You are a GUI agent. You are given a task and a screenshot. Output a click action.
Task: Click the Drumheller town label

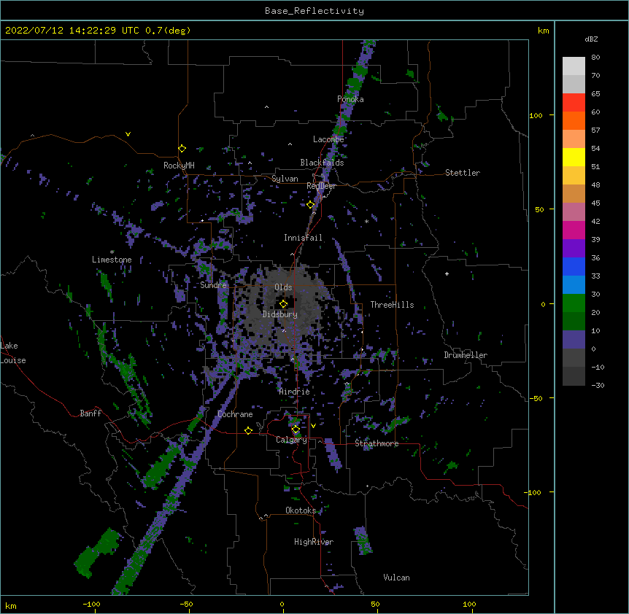click(466, 355)
